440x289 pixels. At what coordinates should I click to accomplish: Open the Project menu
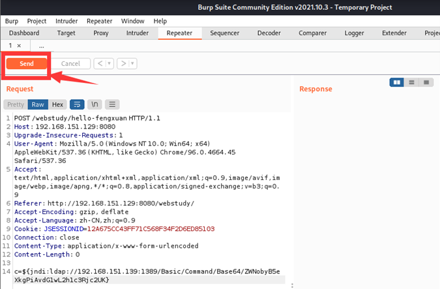pyautogui.click(x=37, y=21)
